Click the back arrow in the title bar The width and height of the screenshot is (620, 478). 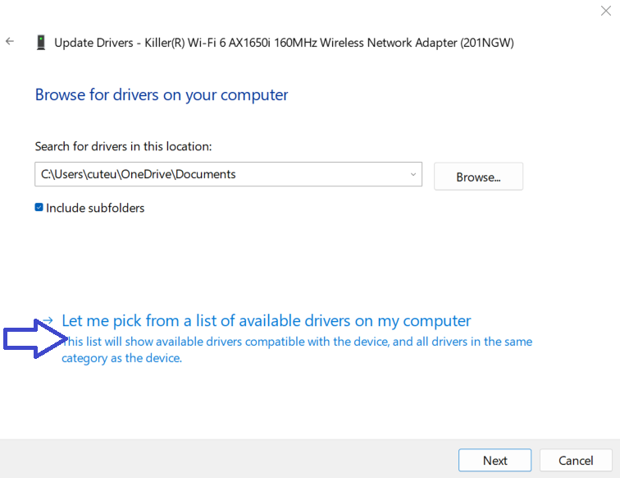pyautogui.click(x=10, y=41)
